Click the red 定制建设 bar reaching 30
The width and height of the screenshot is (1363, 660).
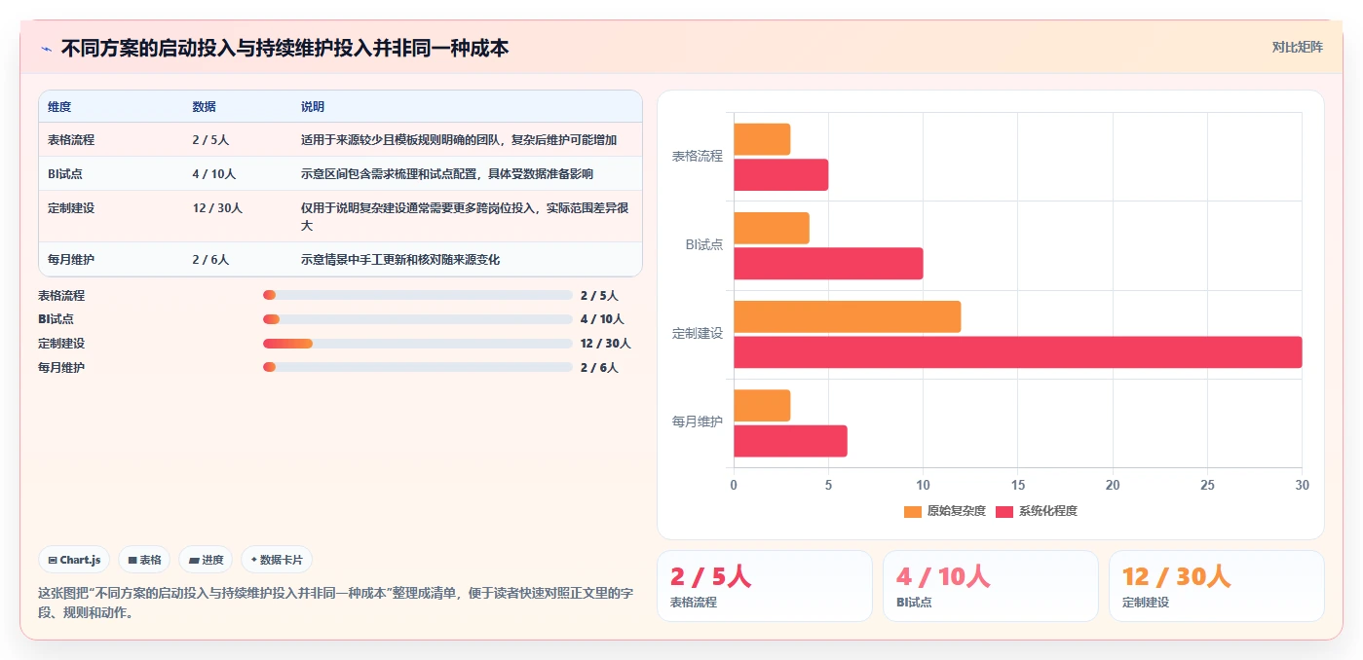point(1017,352)
